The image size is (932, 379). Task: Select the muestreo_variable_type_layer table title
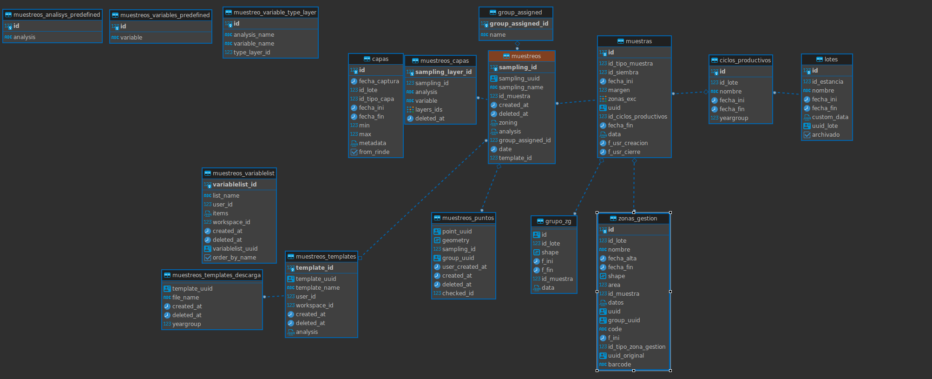click(275, 13)
